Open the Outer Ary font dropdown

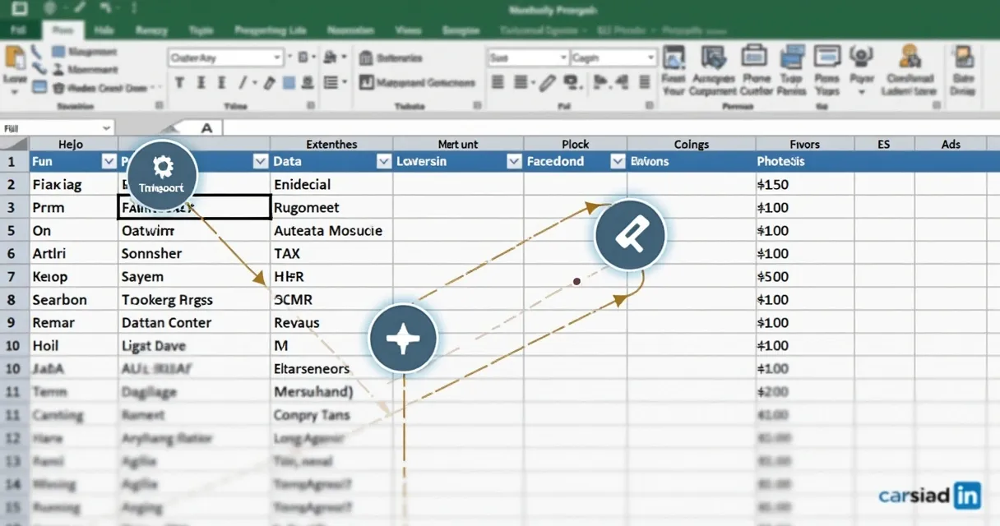[x=277, y=58]
